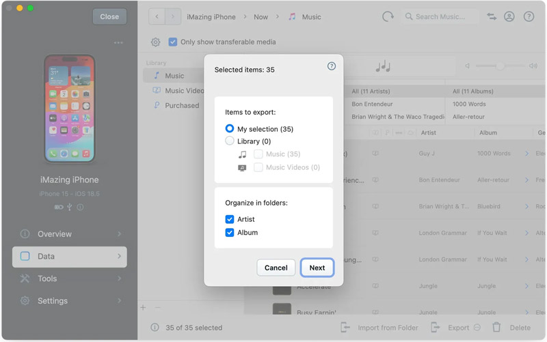The width and height of the screenshot is (547, 342).
Task: Click the Music breadcrumb with note icon
Action: [305, 17]
